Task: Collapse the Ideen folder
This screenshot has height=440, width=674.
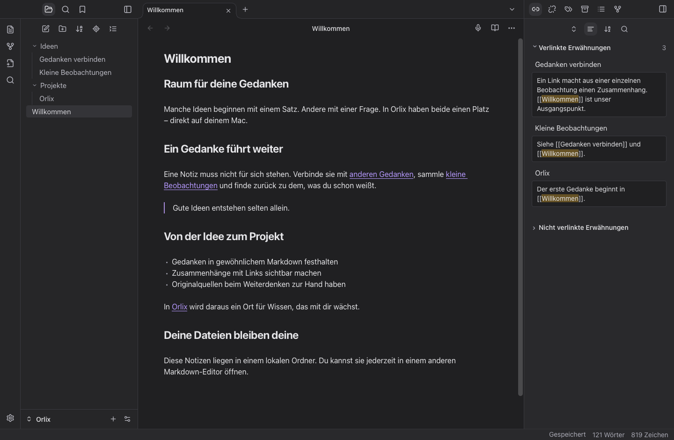Action: coord(35,46)
